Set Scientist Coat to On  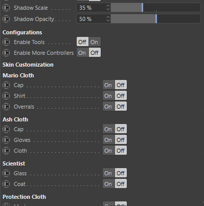108,184
